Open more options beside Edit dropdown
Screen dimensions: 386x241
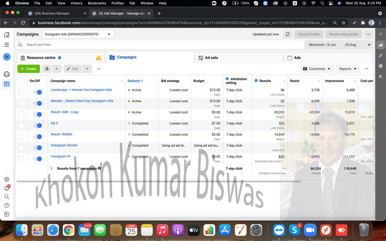pyautogui.click(x=98, y=69)
